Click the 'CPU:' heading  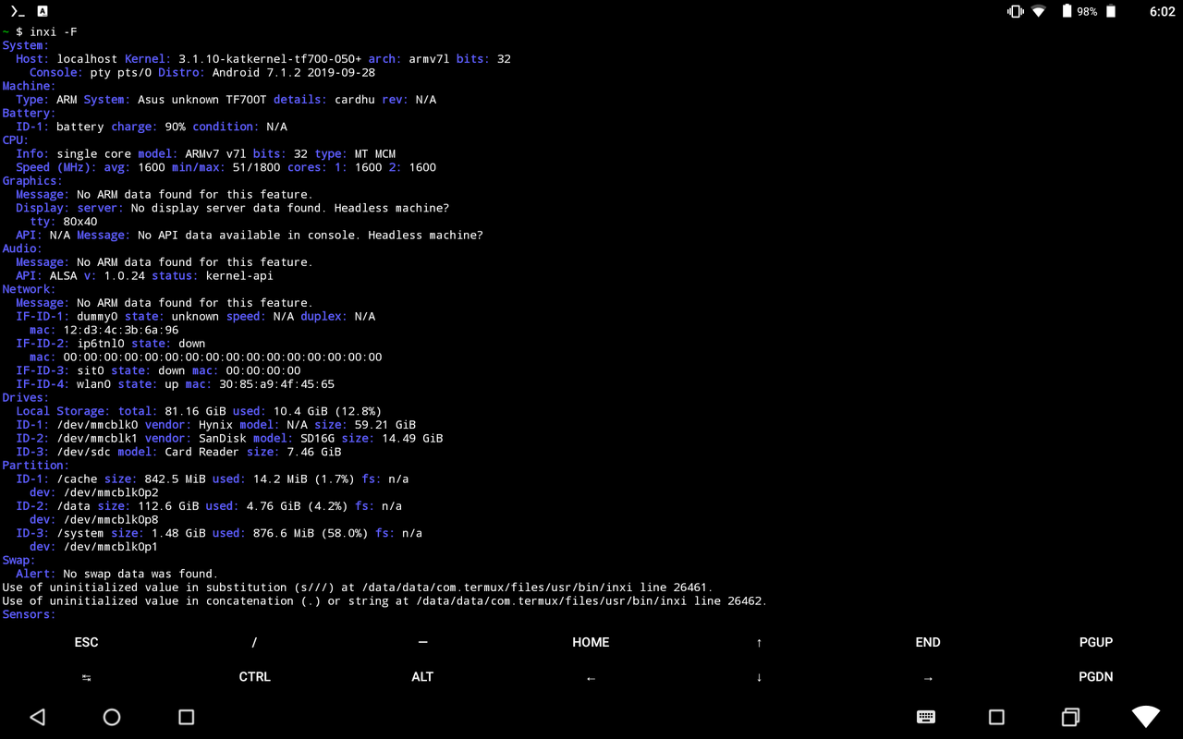[x=16, y=140]
